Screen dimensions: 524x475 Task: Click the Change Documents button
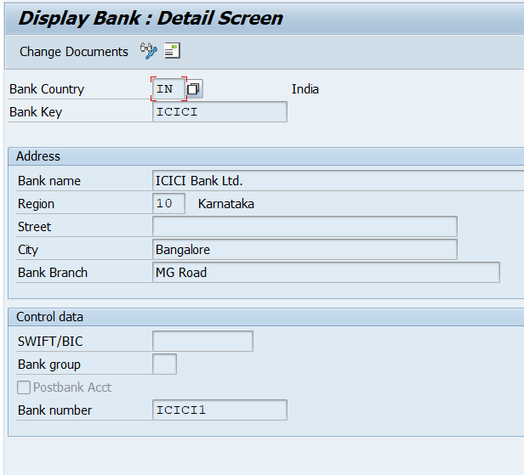pyautogui.click(x=74, y=52)
